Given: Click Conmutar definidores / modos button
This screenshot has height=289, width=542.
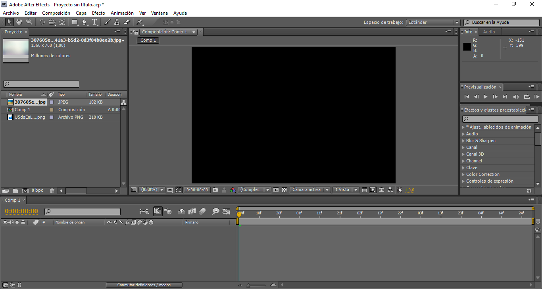Looking at the screenshot, I should [144, 285].
